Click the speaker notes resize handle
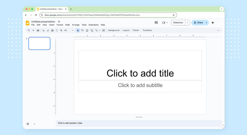247x135 pixels. [139, 117]
